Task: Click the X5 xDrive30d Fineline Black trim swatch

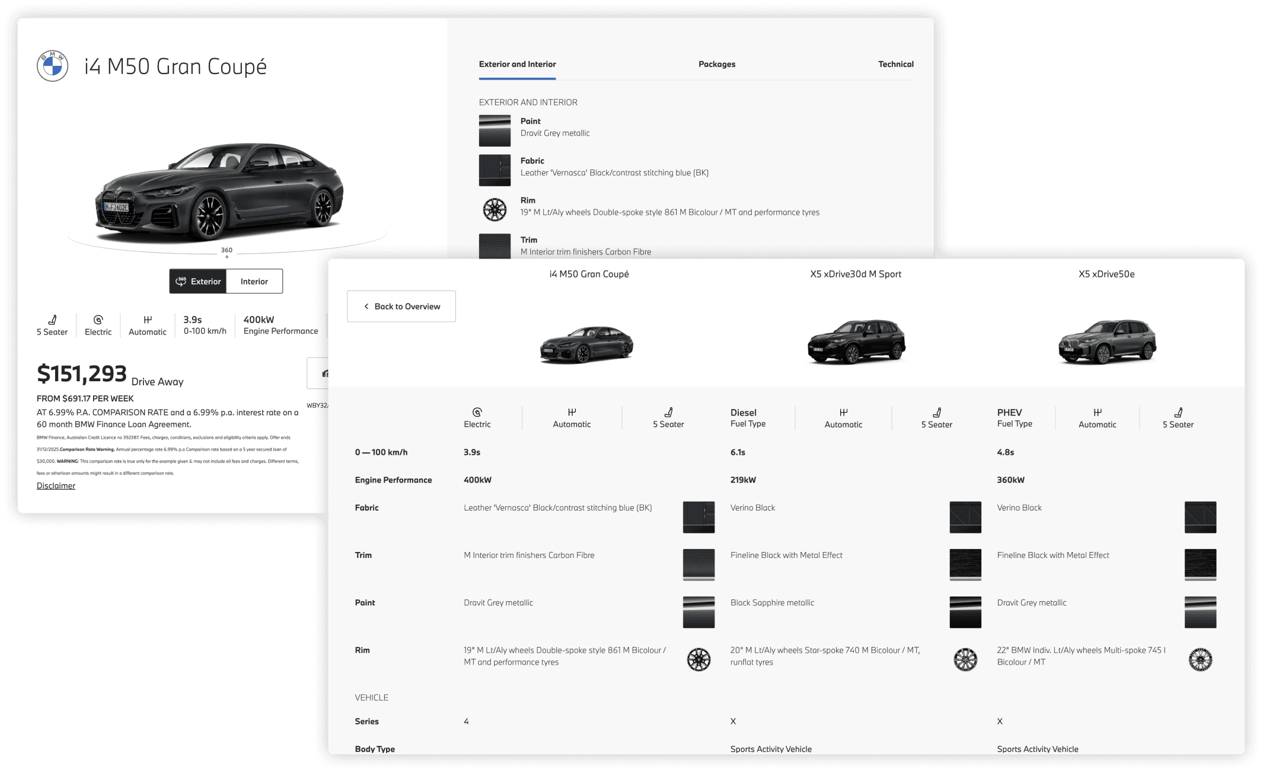Action: tap(965, 564)
